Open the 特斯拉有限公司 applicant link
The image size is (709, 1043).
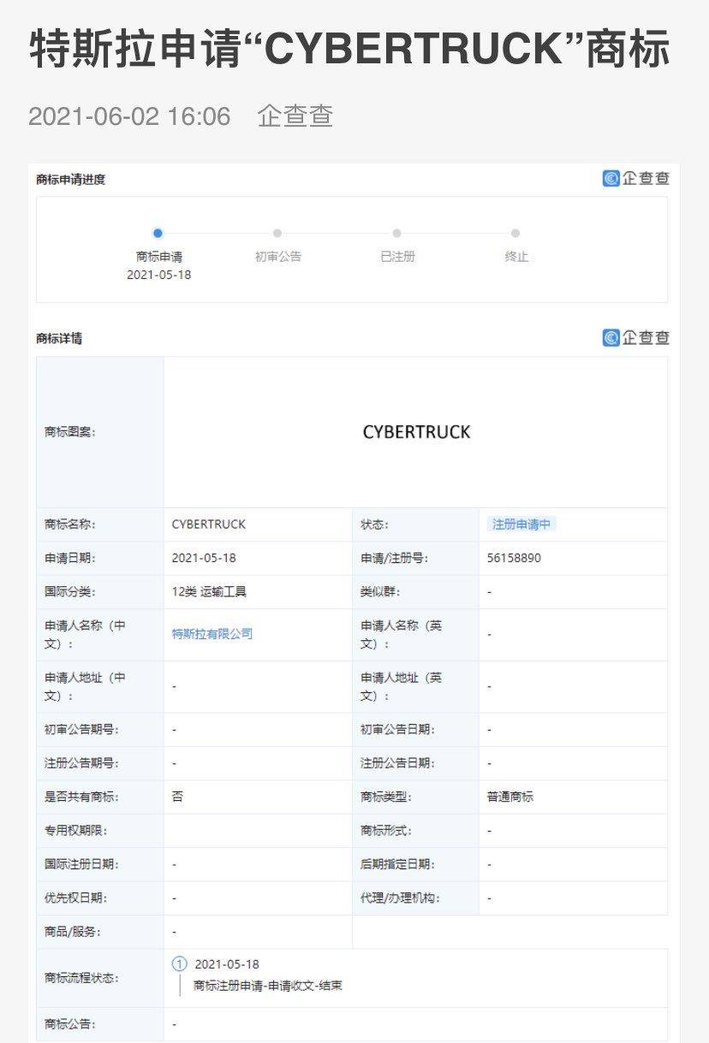(x=212, y=634)
